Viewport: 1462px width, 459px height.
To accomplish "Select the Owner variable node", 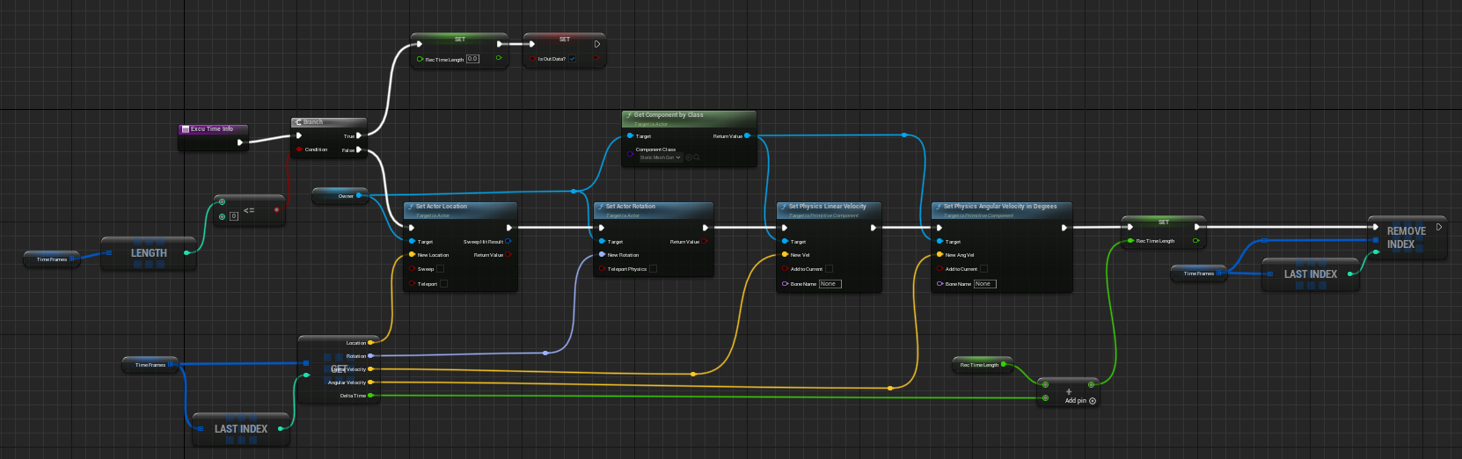I will 340,196.
